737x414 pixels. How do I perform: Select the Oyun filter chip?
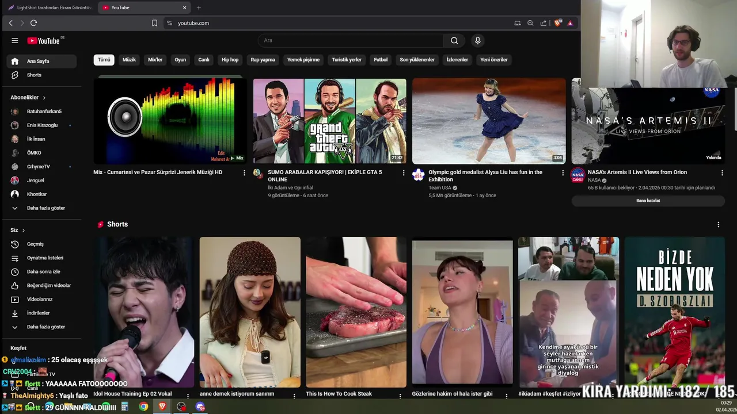pos(180,60)
